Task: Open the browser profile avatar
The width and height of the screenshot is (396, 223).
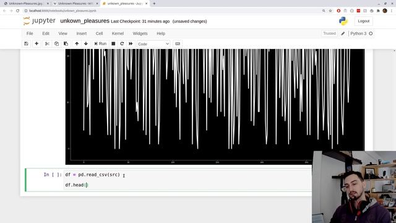Action: click(x=385, y=11)
